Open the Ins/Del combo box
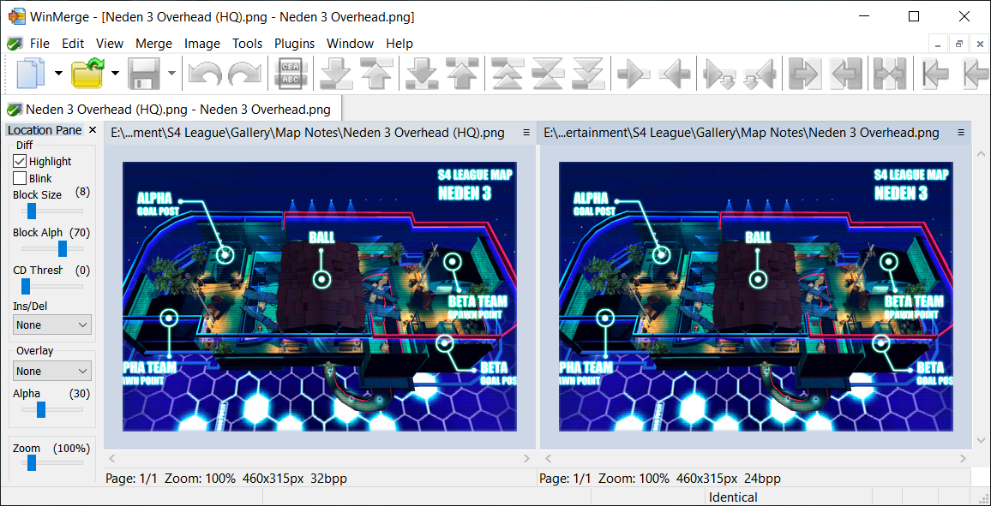This screenshot has height=506, width=991. click(x=51, y=325)
